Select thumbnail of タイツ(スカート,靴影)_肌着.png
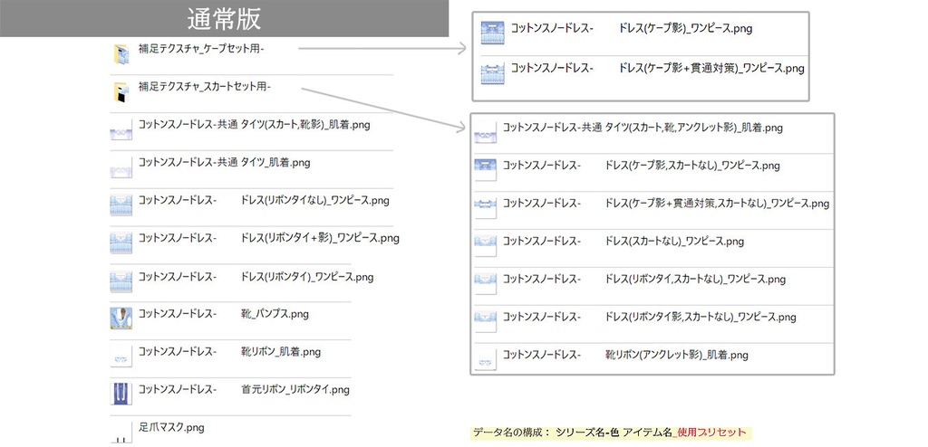The height and width of the screenshot is (447, 928). (121, 130)
